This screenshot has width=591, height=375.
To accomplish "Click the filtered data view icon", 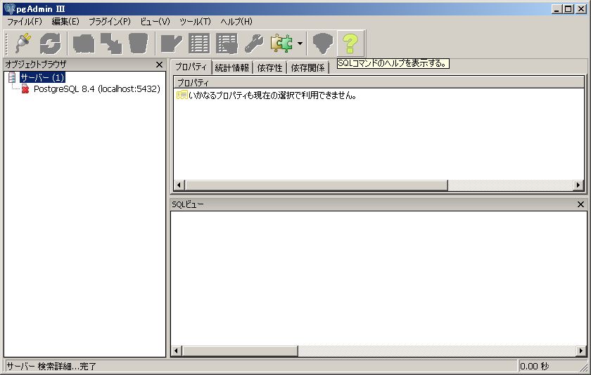I will [x=227, y=44].
